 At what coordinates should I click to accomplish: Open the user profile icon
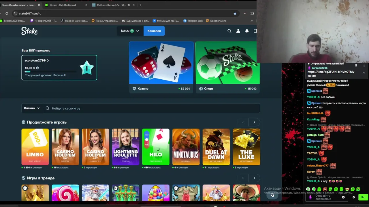point(238,31)
